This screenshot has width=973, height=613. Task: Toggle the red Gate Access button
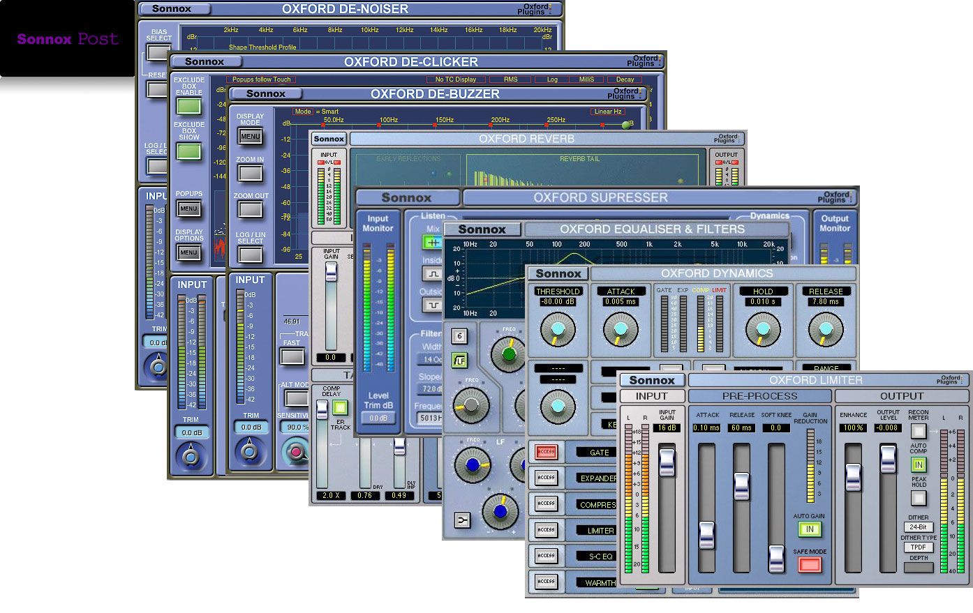pos(546,452)
